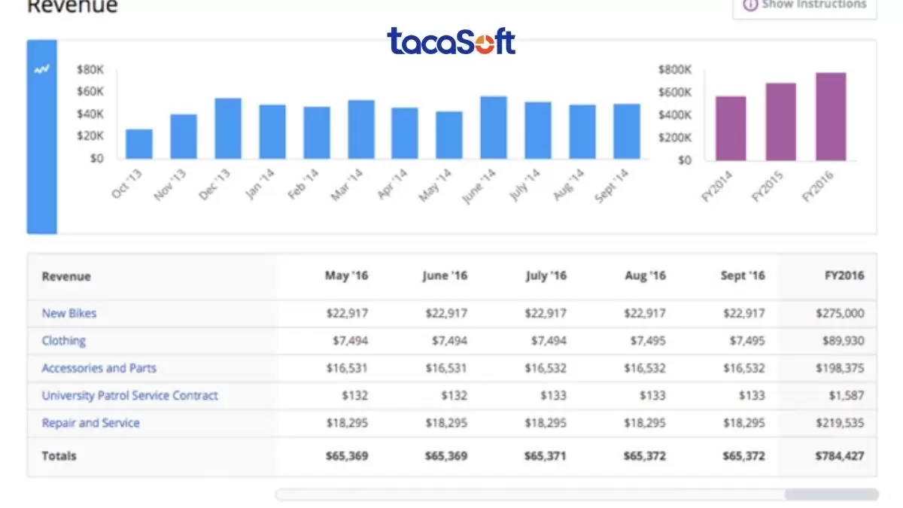Click the FY2014 purple bar
Image resolution: width=903 pixels, height=508 pixels.
click(x=731, y=128)
